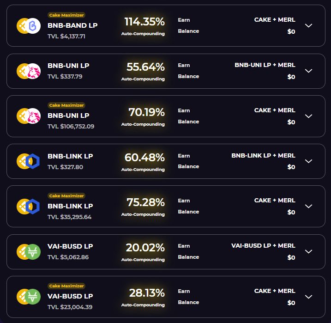Expand the 70.19% BNB-UNI LP pool chevron
Image resolution: width=331 pixels, height=323 pixels.
tap(309, 116)
